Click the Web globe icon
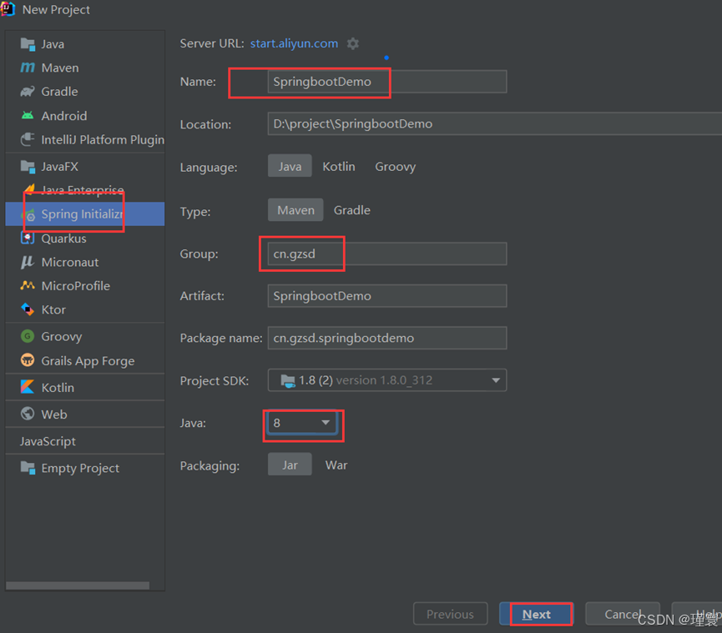This screenshot has height=633, width=722. tap(28, 414)
